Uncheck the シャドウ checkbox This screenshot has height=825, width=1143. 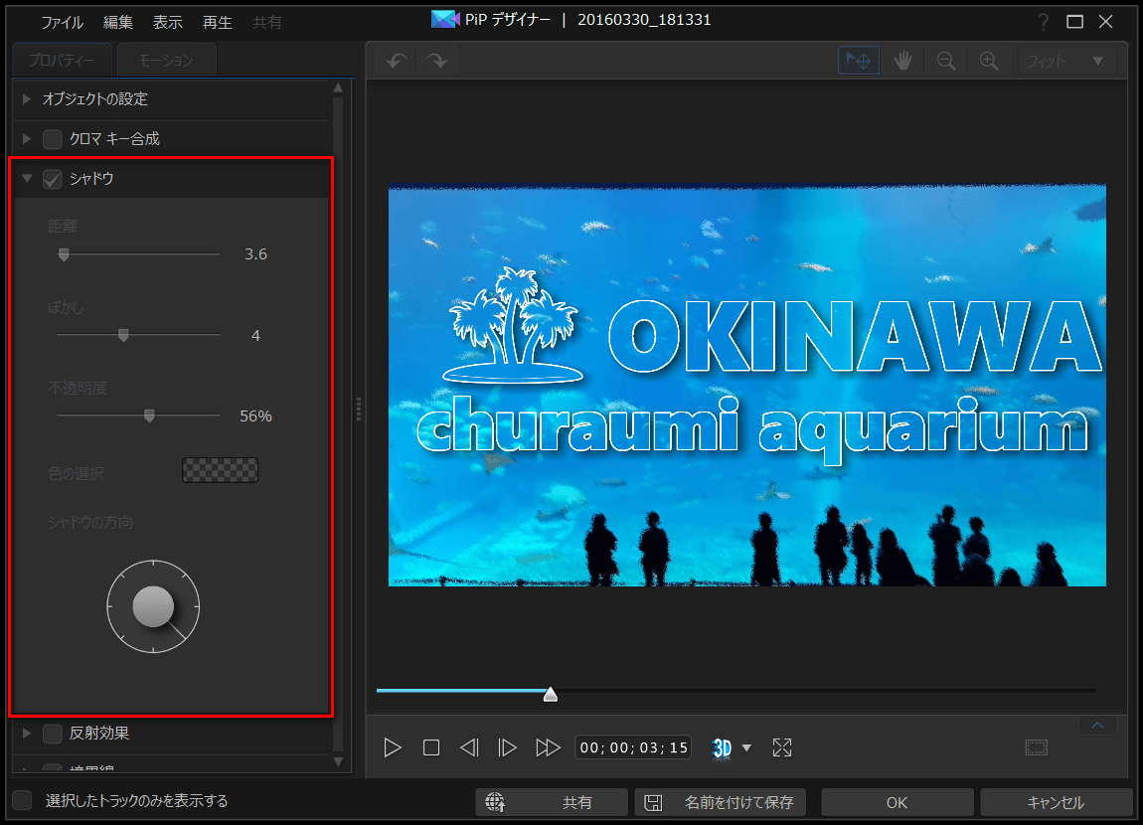[x=53, y=179]
